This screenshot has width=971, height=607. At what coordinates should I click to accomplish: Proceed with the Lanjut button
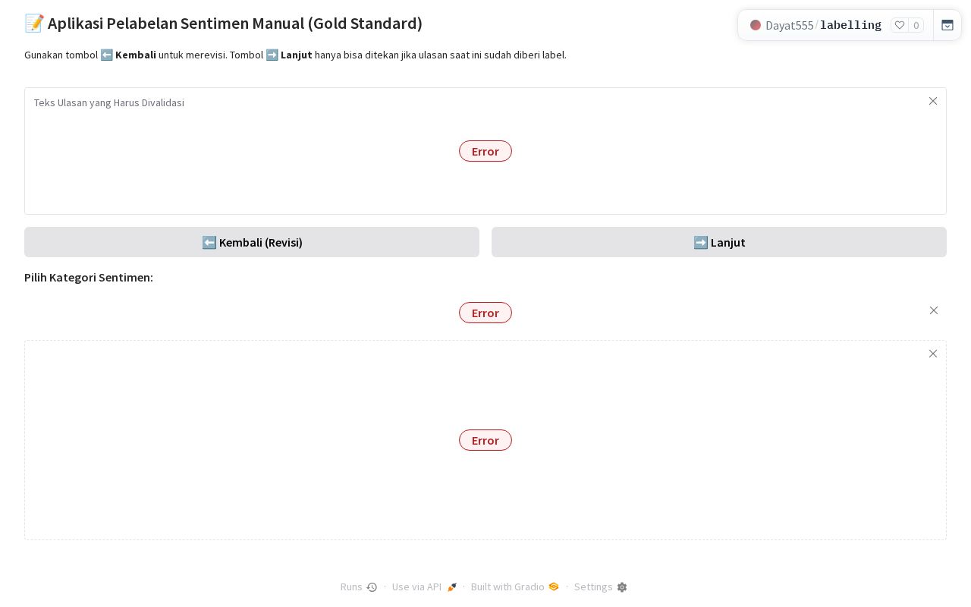coord(719,242)
